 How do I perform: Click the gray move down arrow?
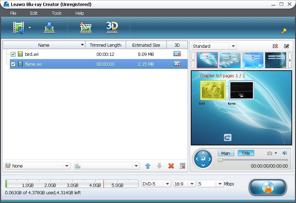click(159, 166)
